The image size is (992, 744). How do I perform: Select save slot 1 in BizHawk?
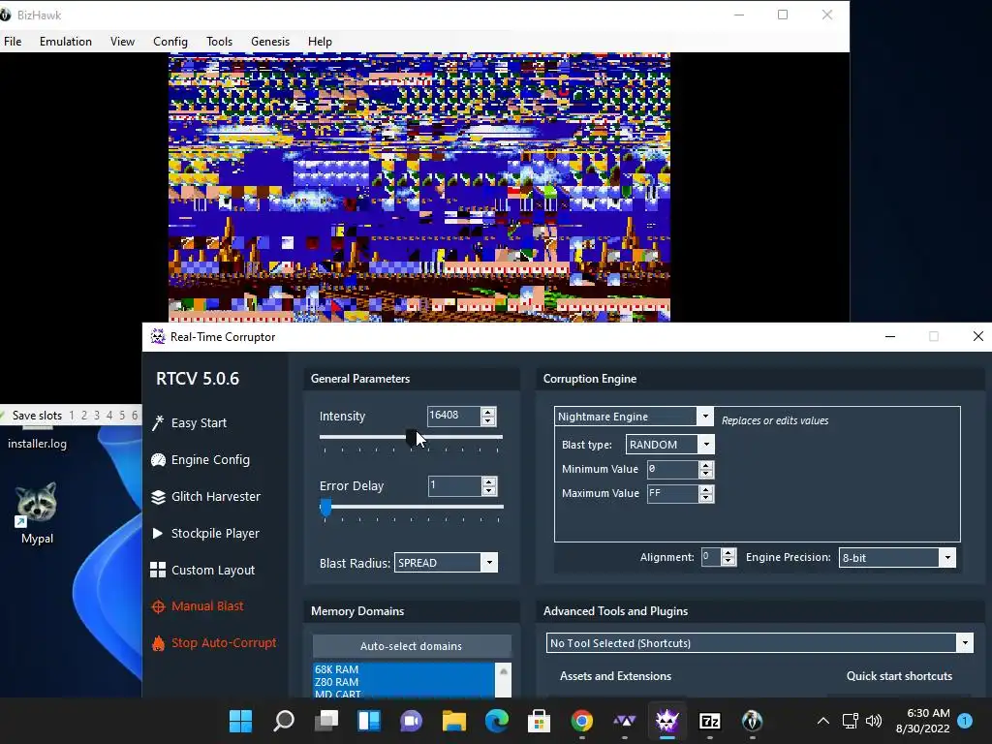(x=72, y=416)
